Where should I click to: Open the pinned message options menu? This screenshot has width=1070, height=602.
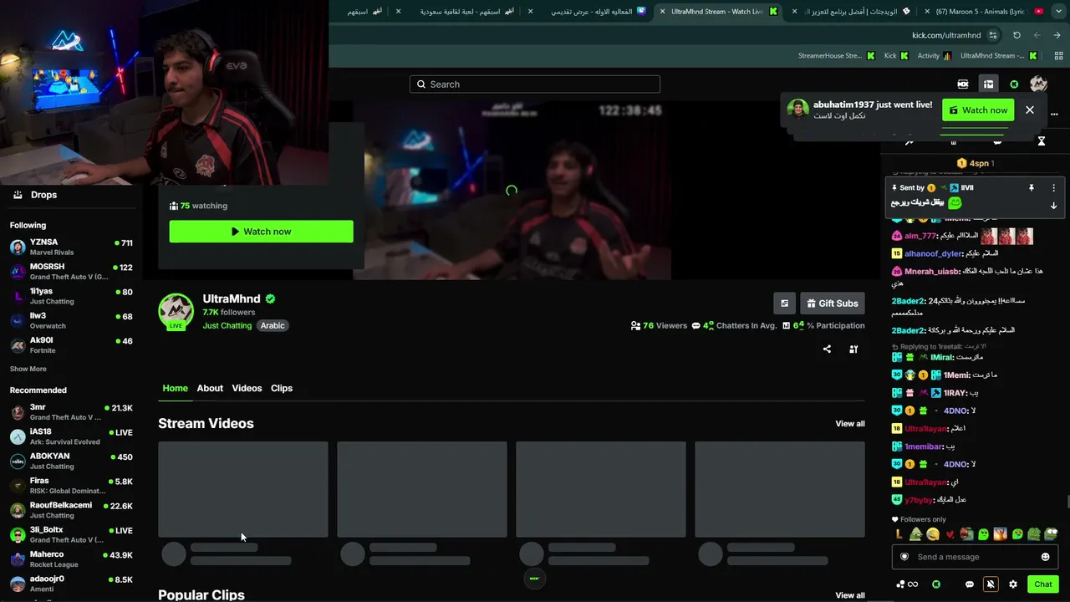click(x=1053, y=188)
